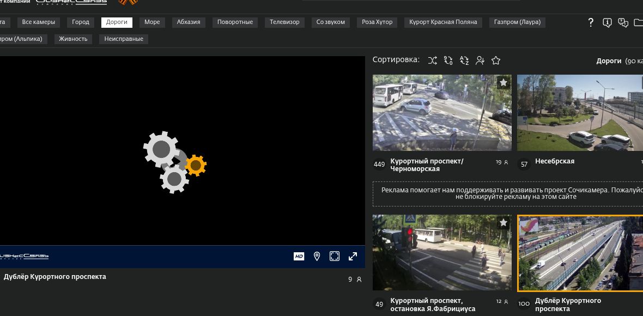The width and height of the screenshot is (643, 316).
Task: Click the ad-support notice banner
Action: coord(508,193)
